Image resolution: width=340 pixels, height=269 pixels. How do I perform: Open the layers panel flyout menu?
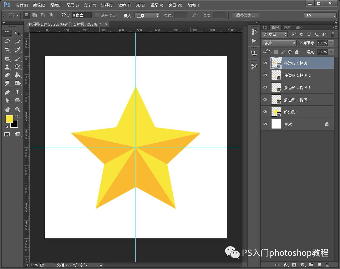[x=335, y=27]
